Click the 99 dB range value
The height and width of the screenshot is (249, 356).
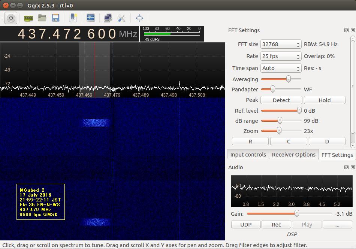point(311,121)
